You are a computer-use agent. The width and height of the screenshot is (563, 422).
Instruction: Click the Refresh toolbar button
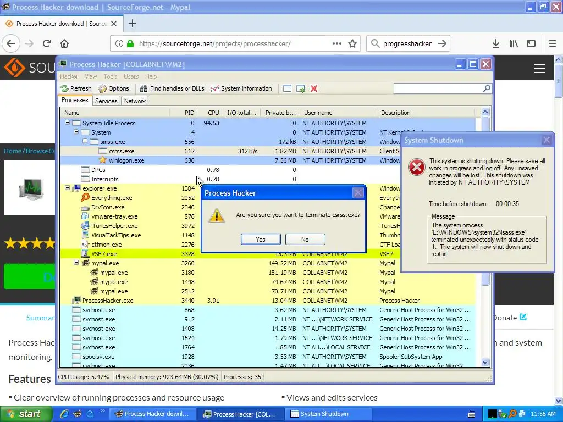coord(76,88)
